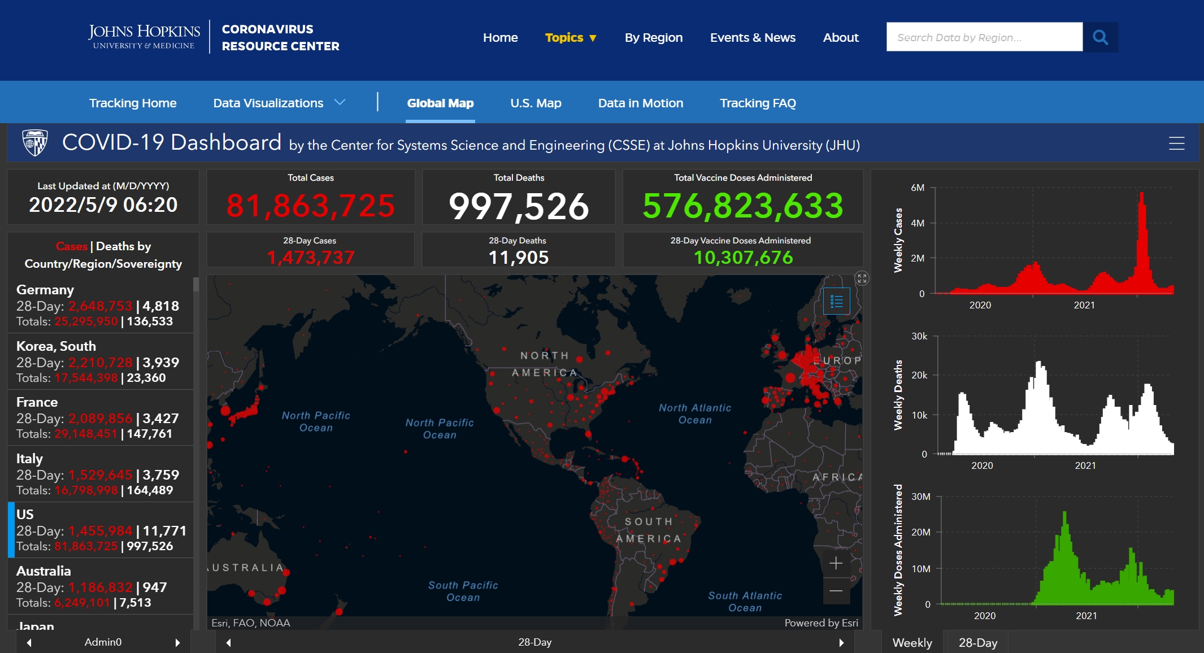Click the JHU shield logo icon
Viewport: 1204px width, 653px height.
(x=34, y=142)
